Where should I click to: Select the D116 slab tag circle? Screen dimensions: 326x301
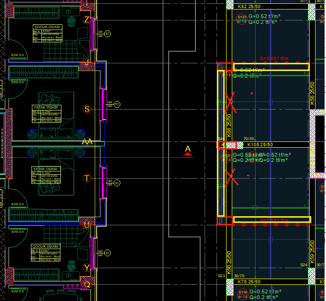coord(243,292)
